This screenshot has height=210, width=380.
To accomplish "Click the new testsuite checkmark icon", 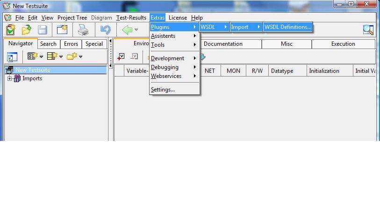I will click(x=10, y=30).
